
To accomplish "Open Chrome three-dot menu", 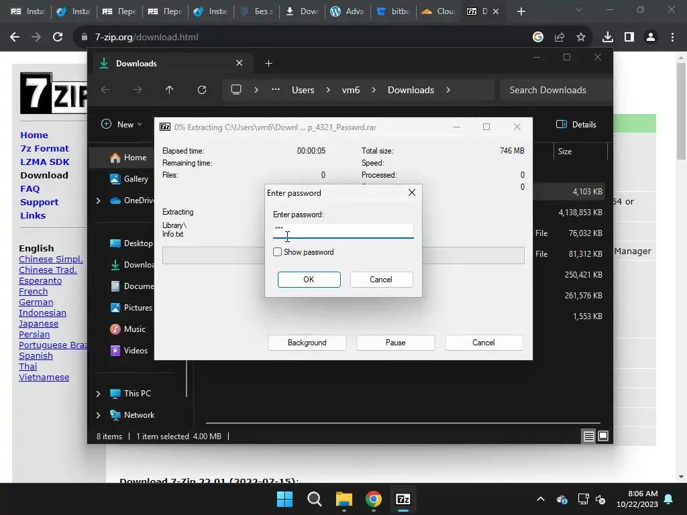I will (x=672, y=38).
